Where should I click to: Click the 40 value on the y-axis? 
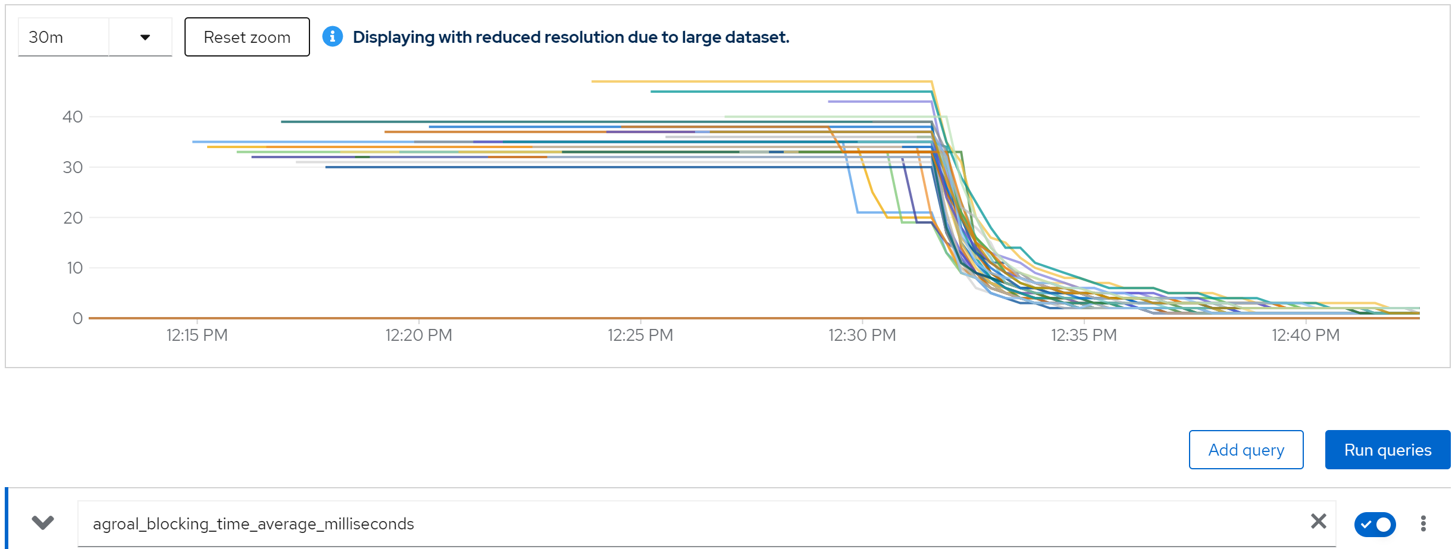tap(73, 117)
